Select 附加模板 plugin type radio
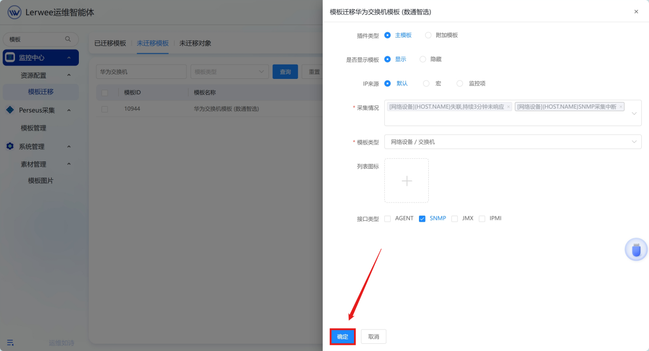This screenshot has width=649, height=351. [428, 35]
